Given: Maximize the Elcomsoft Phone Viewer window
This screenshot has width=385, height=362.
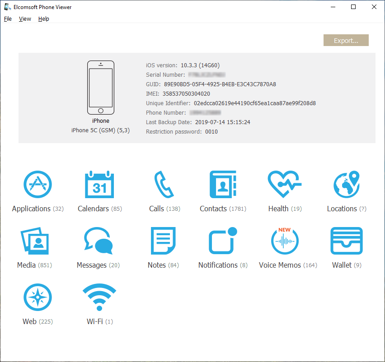Looking at the screenshot, I should [353, 7].
